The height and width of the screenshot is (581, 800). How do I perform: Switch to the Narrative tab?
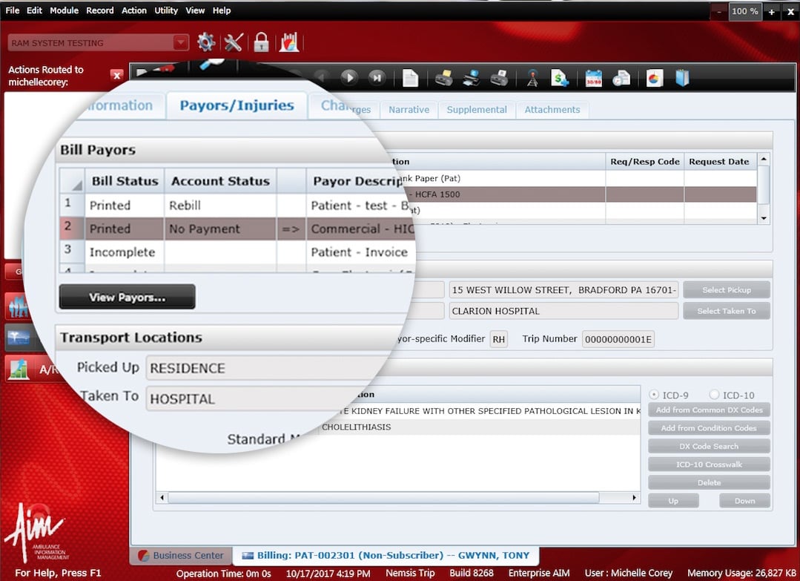(x=409, y=109)
